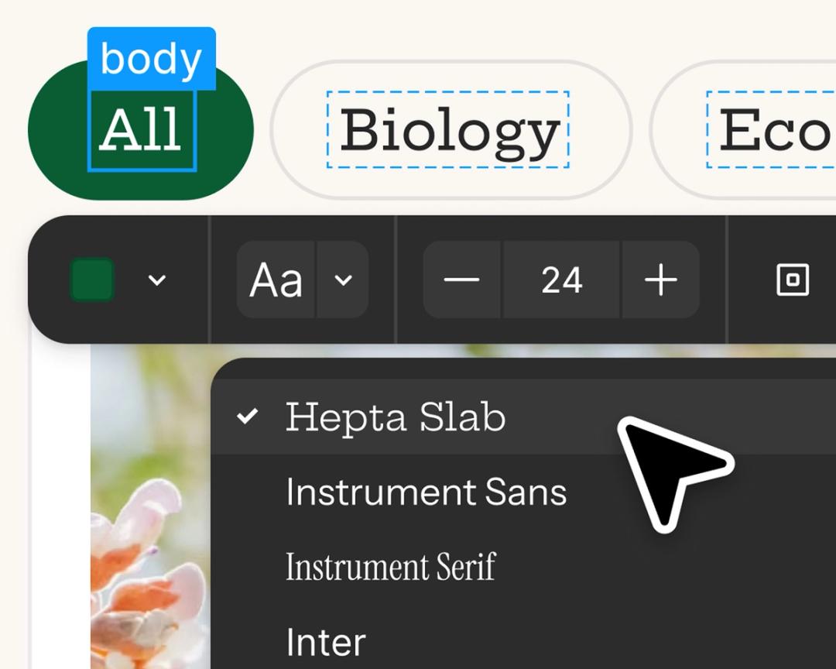The width and height of the screenshot is (836, 669).
Task: Toggle the Biology filter tag
Action: [449, 129]
